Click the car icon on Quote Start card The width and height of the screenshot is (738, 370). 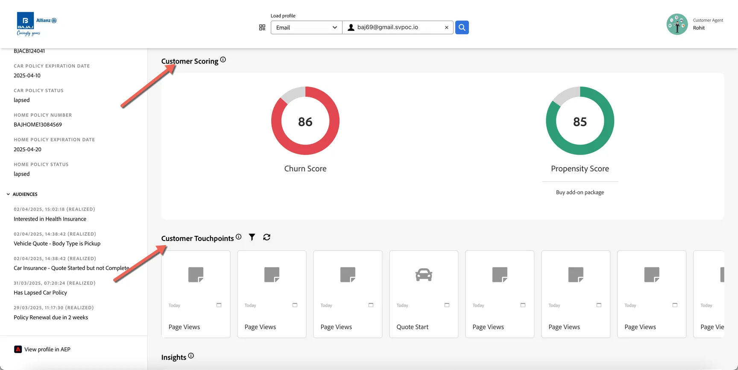coord(424,275)
